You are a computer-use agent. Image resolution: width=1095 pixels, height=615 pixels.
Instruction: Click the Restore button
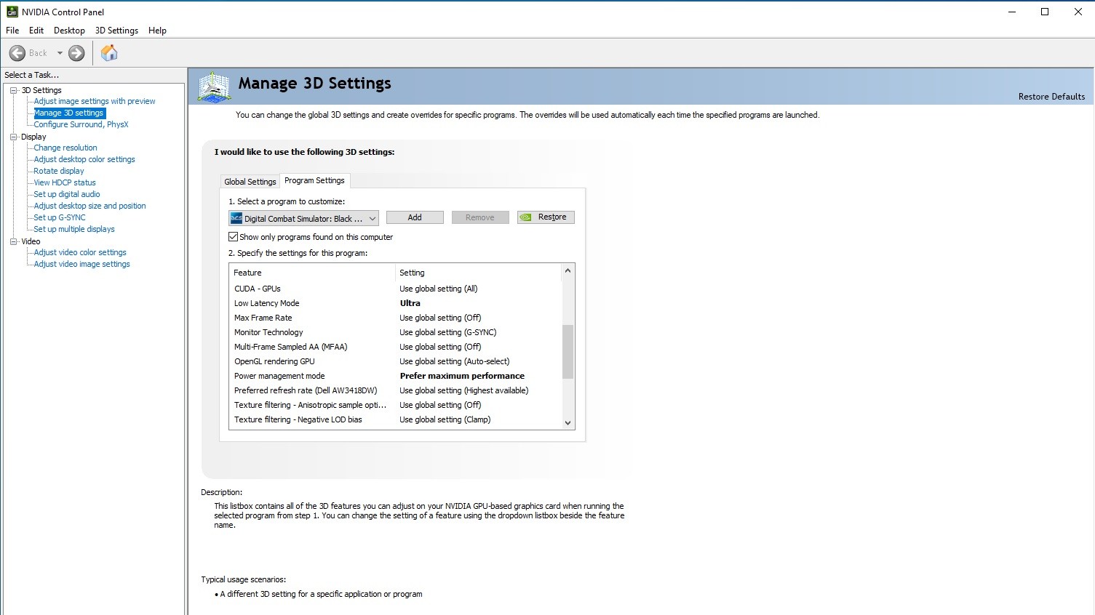coord(546,217)
